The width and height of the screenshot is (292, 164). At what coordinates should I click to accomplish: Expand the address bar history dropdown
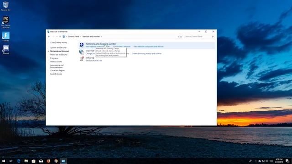(178, 36)
